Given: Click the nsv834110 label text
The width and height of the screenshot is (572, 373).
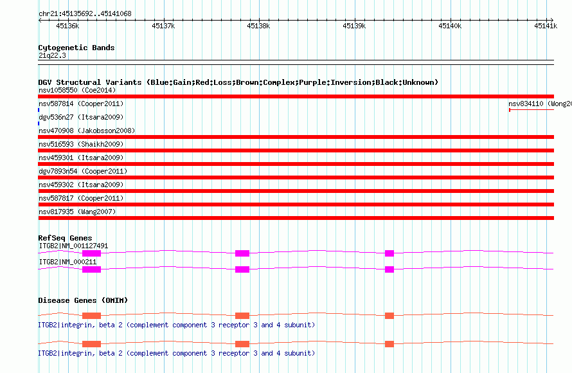Looking at the screenshot, I should click(x=541, y=104).
